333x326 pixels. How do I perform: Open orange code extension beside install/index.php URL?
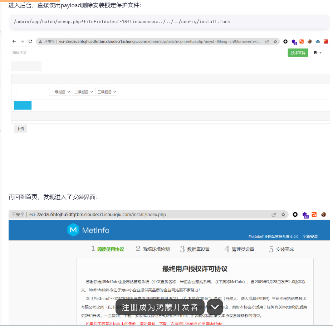click(314, 215)
